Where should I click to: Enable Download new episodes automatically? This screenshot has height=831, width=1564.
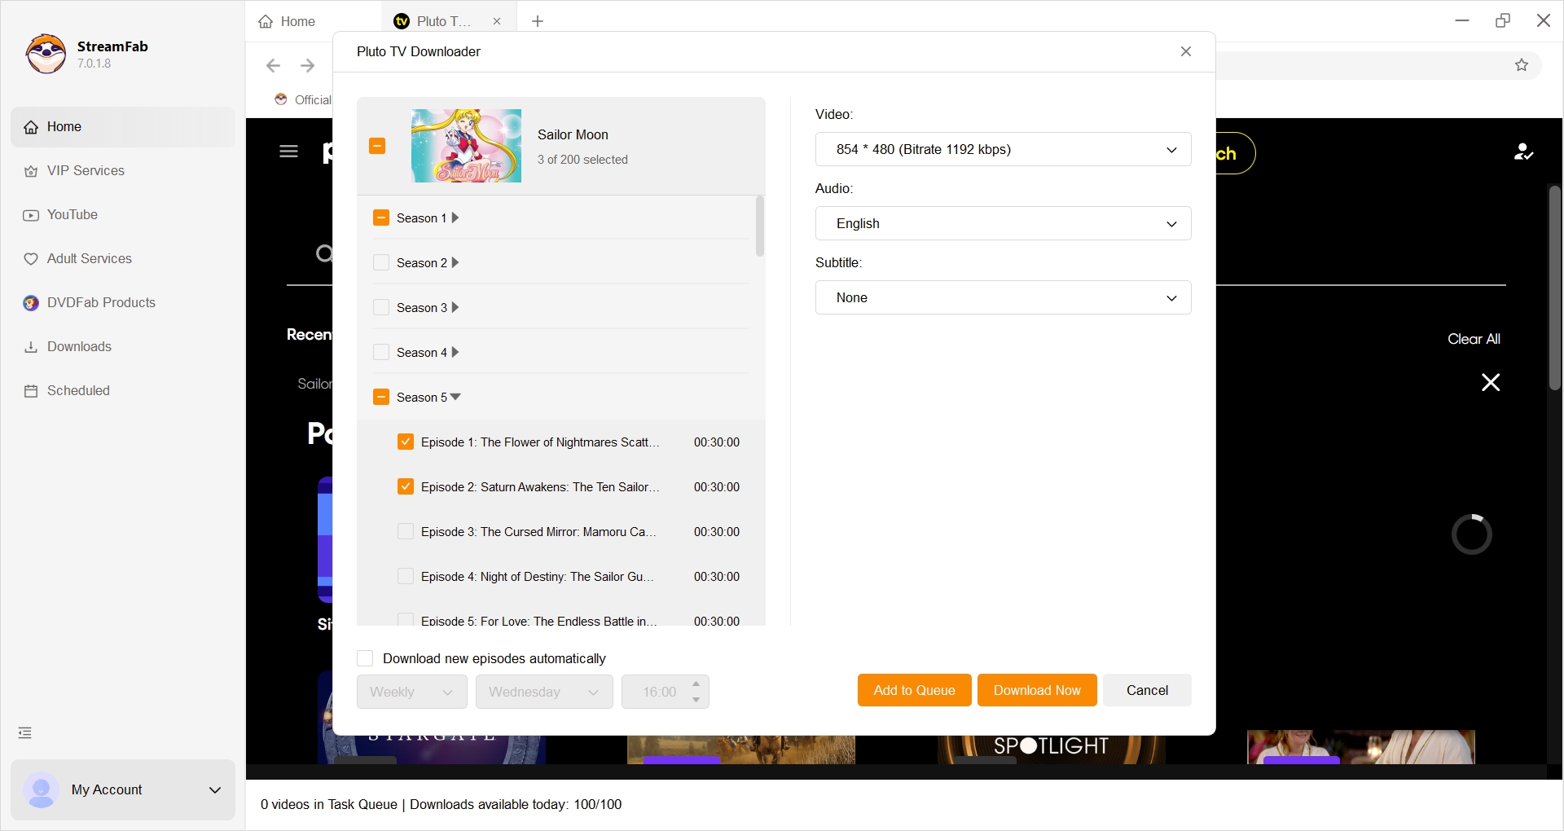pos(365,658)
